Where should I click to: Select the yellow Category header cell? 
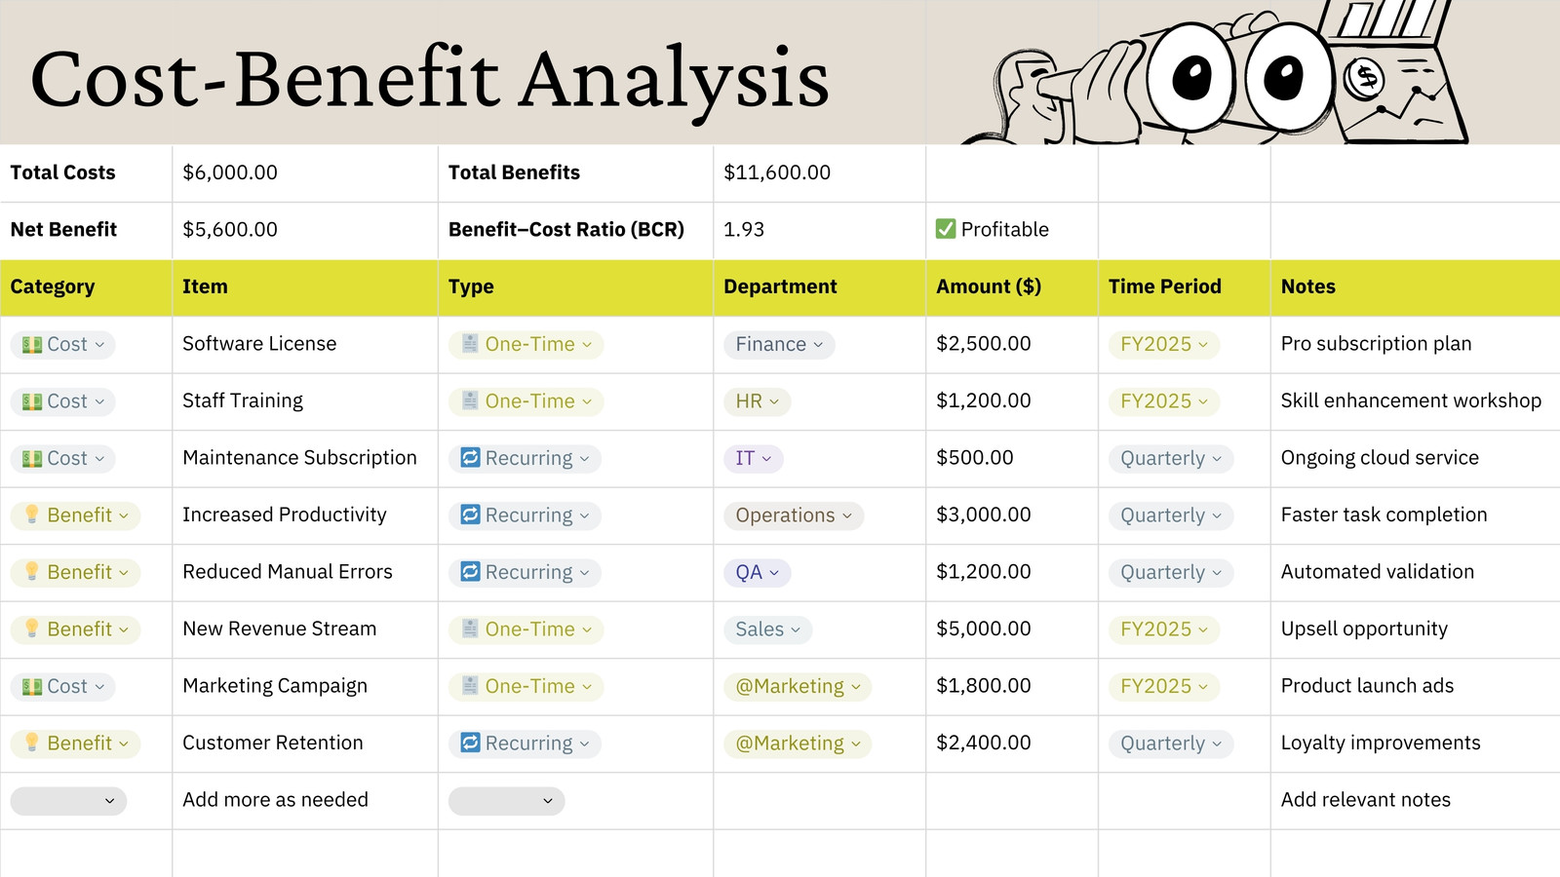tap(86, 287)
